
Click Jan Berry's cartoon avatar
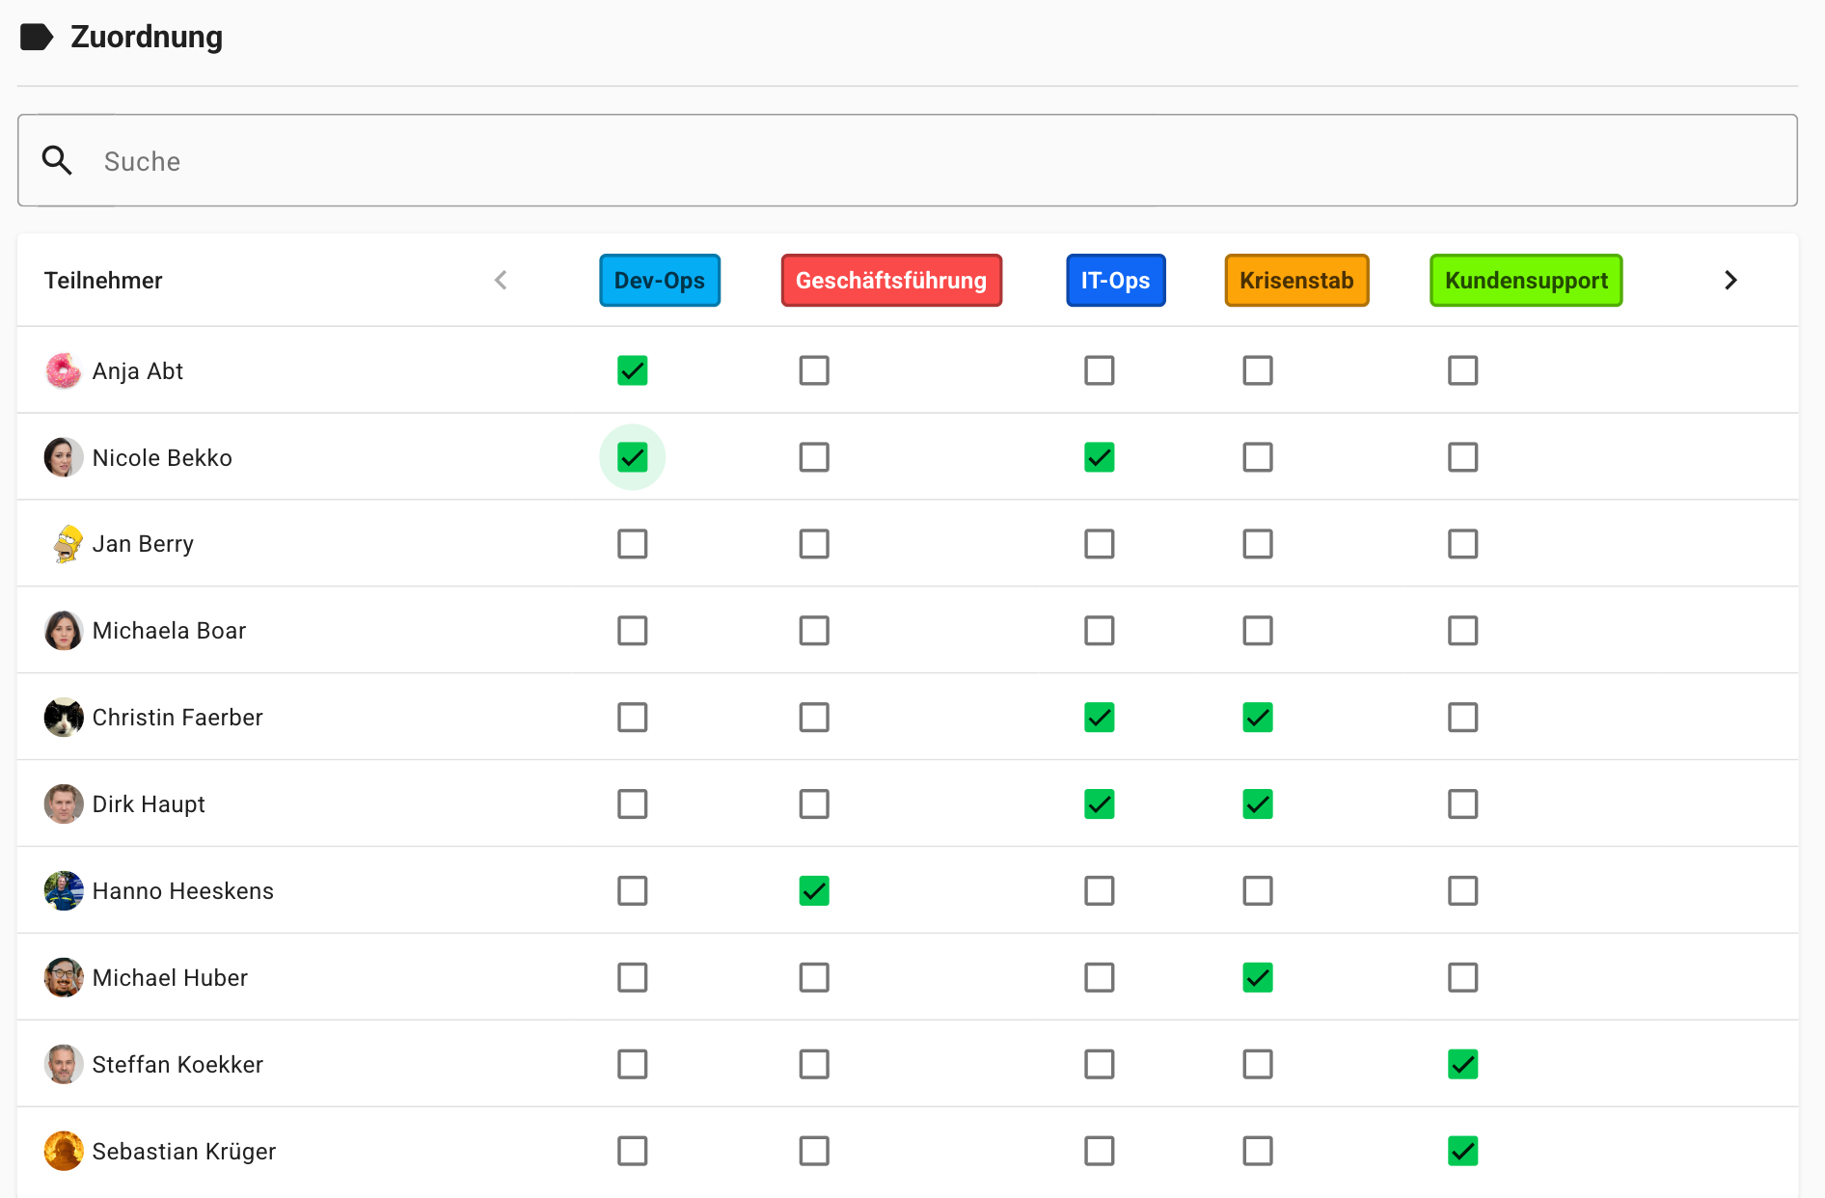pyautogui.click(x=64, y=544)
